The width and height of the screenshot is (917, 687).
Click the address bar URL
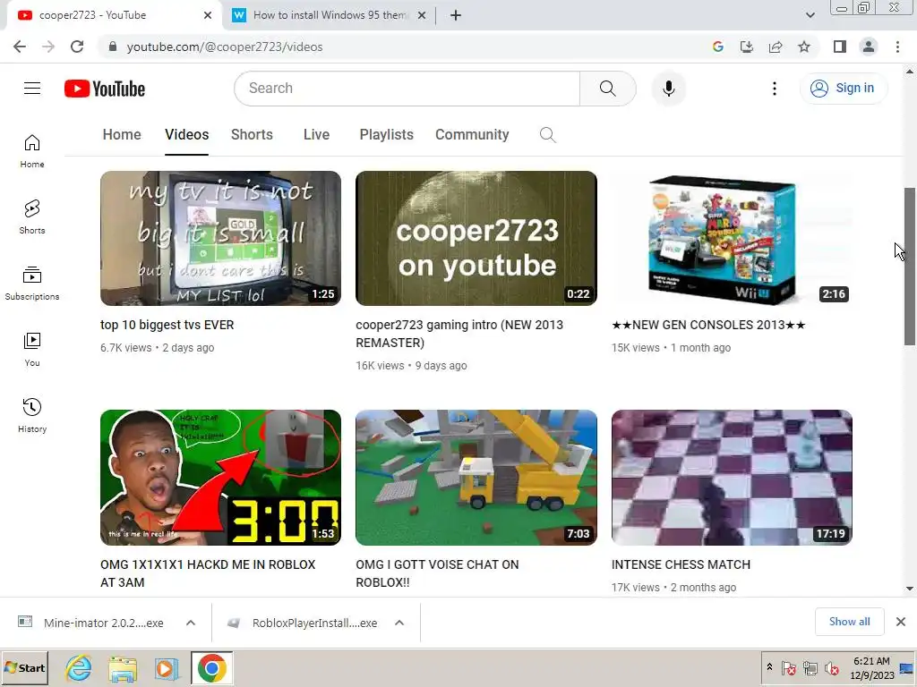(x=225, y=47)
